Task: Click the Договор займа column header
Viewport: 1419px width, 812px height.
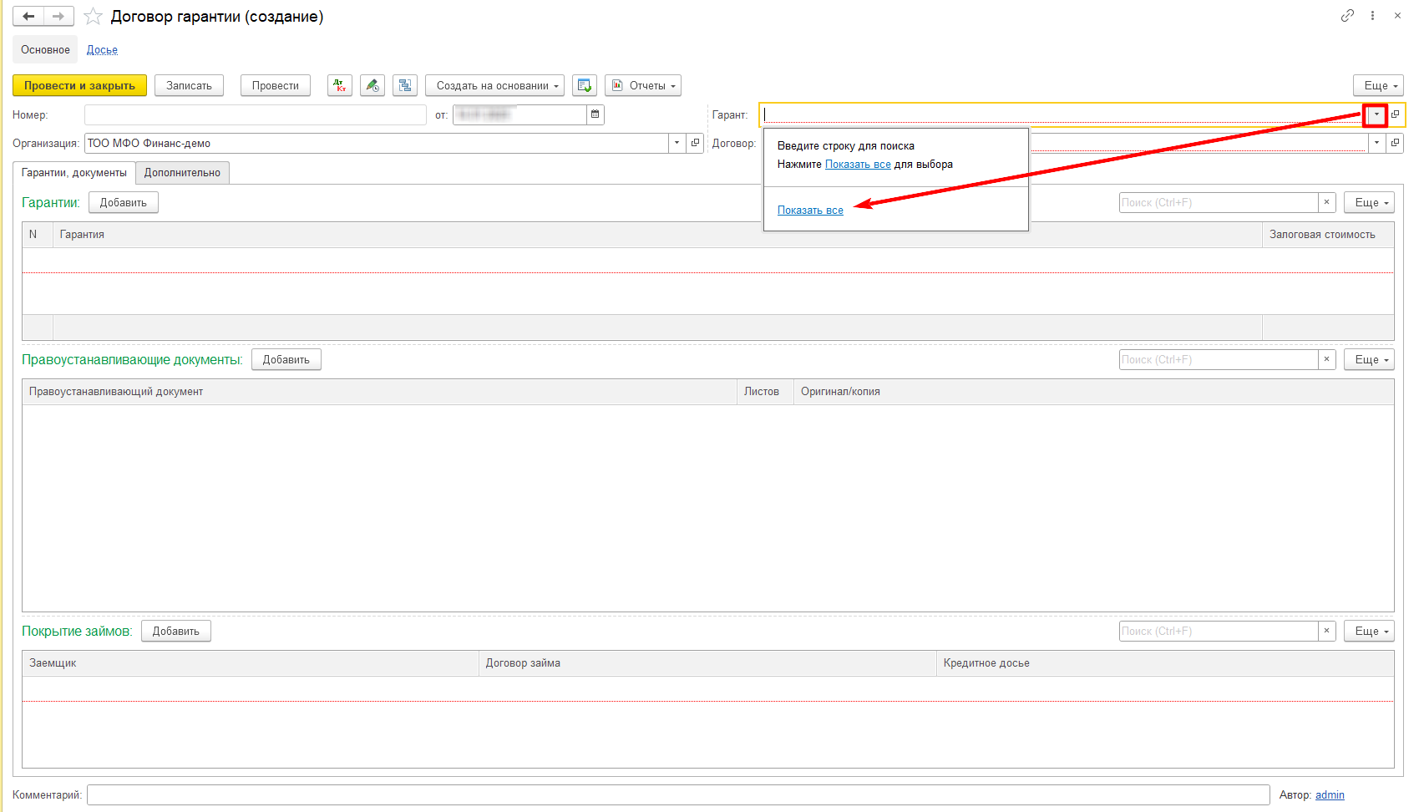Action: (708, 662)
